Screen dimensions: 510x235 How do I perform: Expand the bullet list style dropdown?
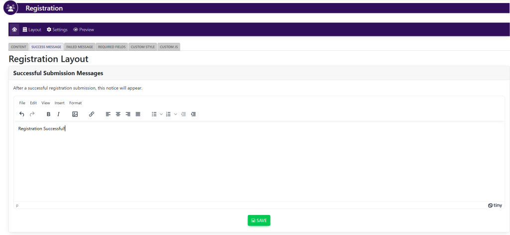click(x=161, y=114)
